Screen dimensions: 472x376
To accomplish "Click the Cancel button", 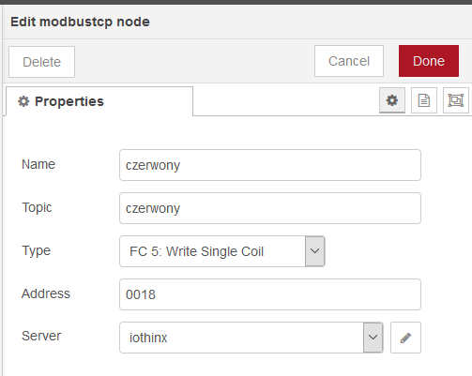I will click(349, 61).
